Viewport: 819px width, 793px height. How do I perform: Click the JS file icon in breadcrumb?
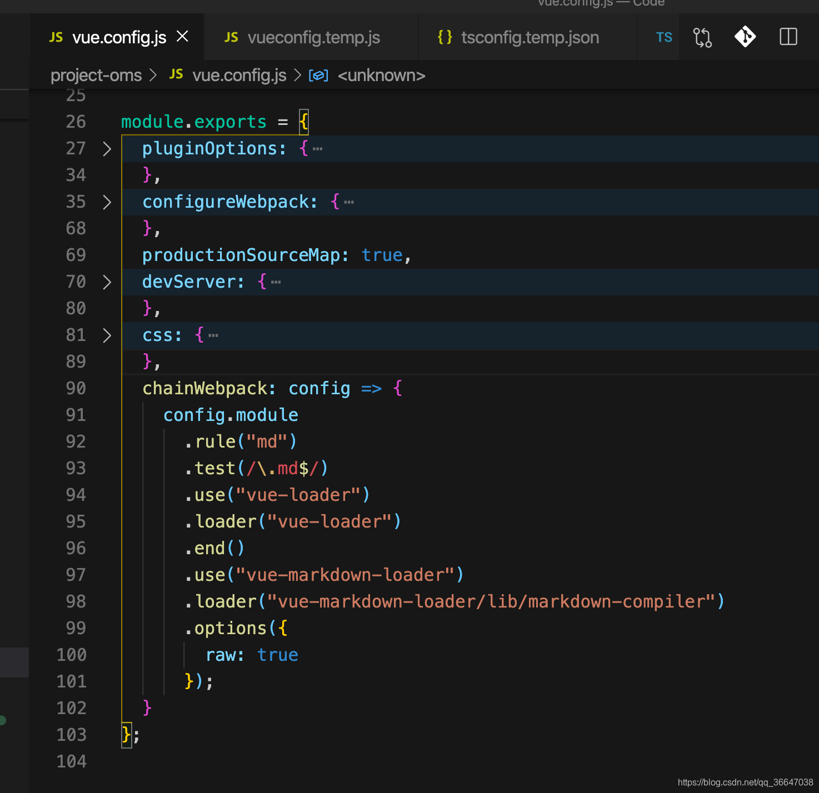coord(176,74)
